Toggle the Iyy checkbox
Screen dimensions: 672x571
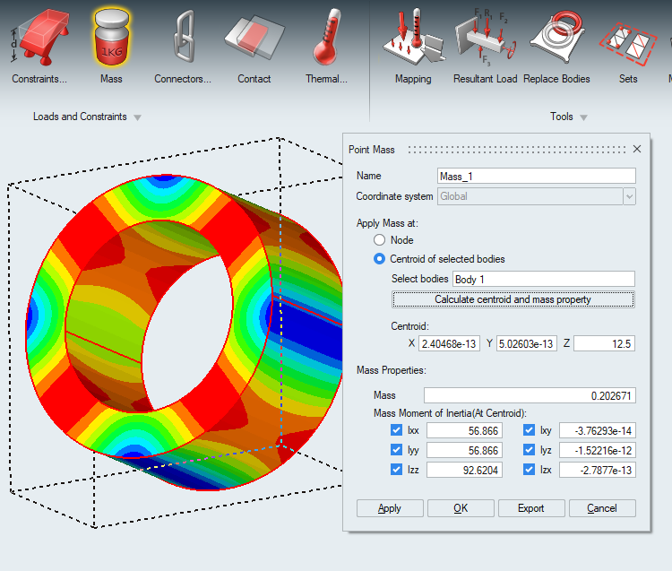(x=396, y=450)
